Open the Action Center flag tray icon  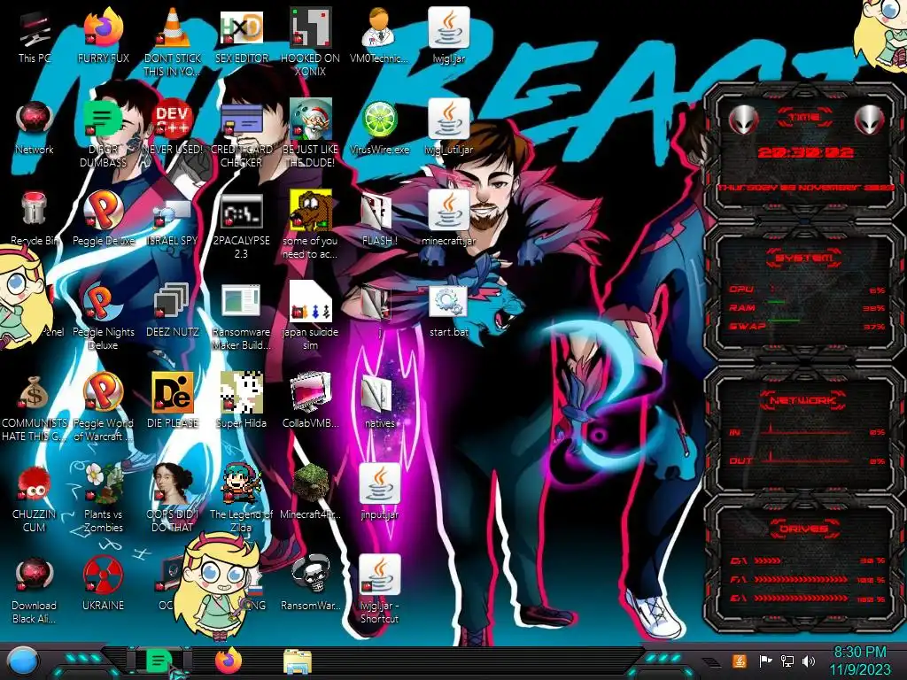765,661
